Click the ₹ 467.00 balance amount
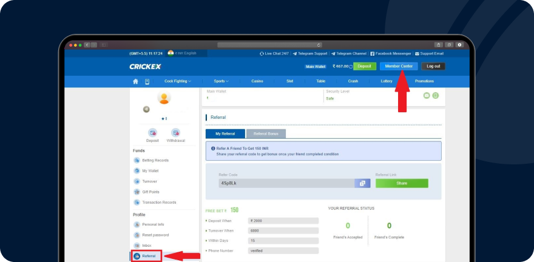This screenshot has width=534, height=262. 340,66
